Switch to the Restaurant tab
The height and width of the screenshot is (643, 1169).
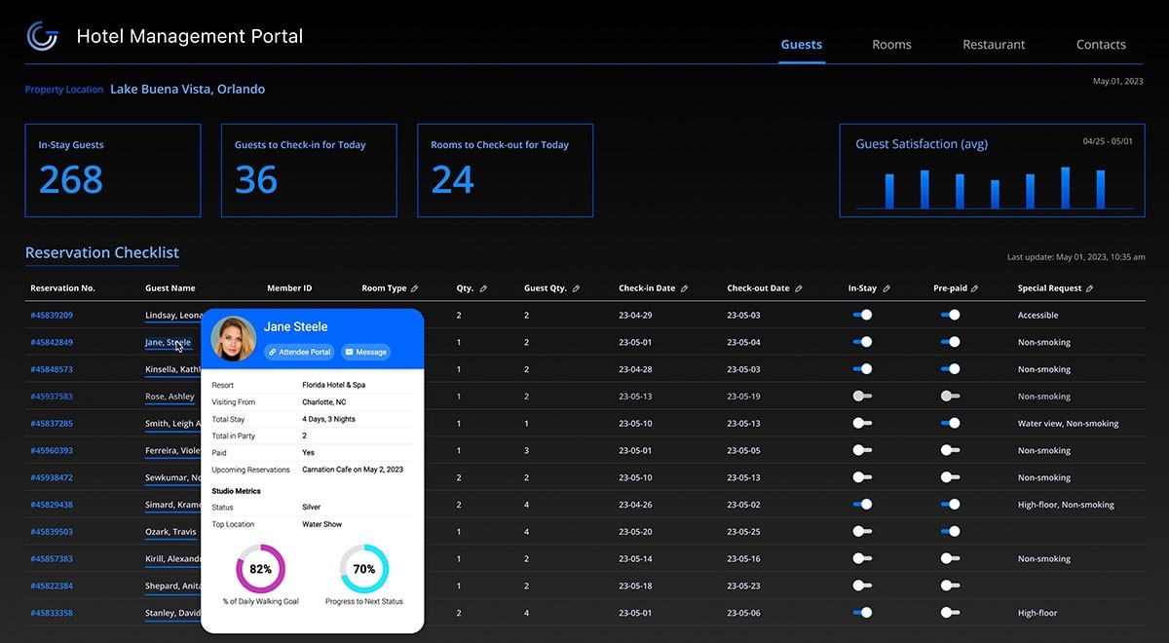pos(994,45)
